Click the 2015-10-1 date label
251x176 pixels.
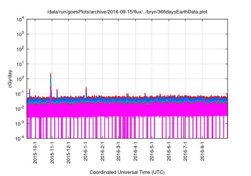pos(35,152)
